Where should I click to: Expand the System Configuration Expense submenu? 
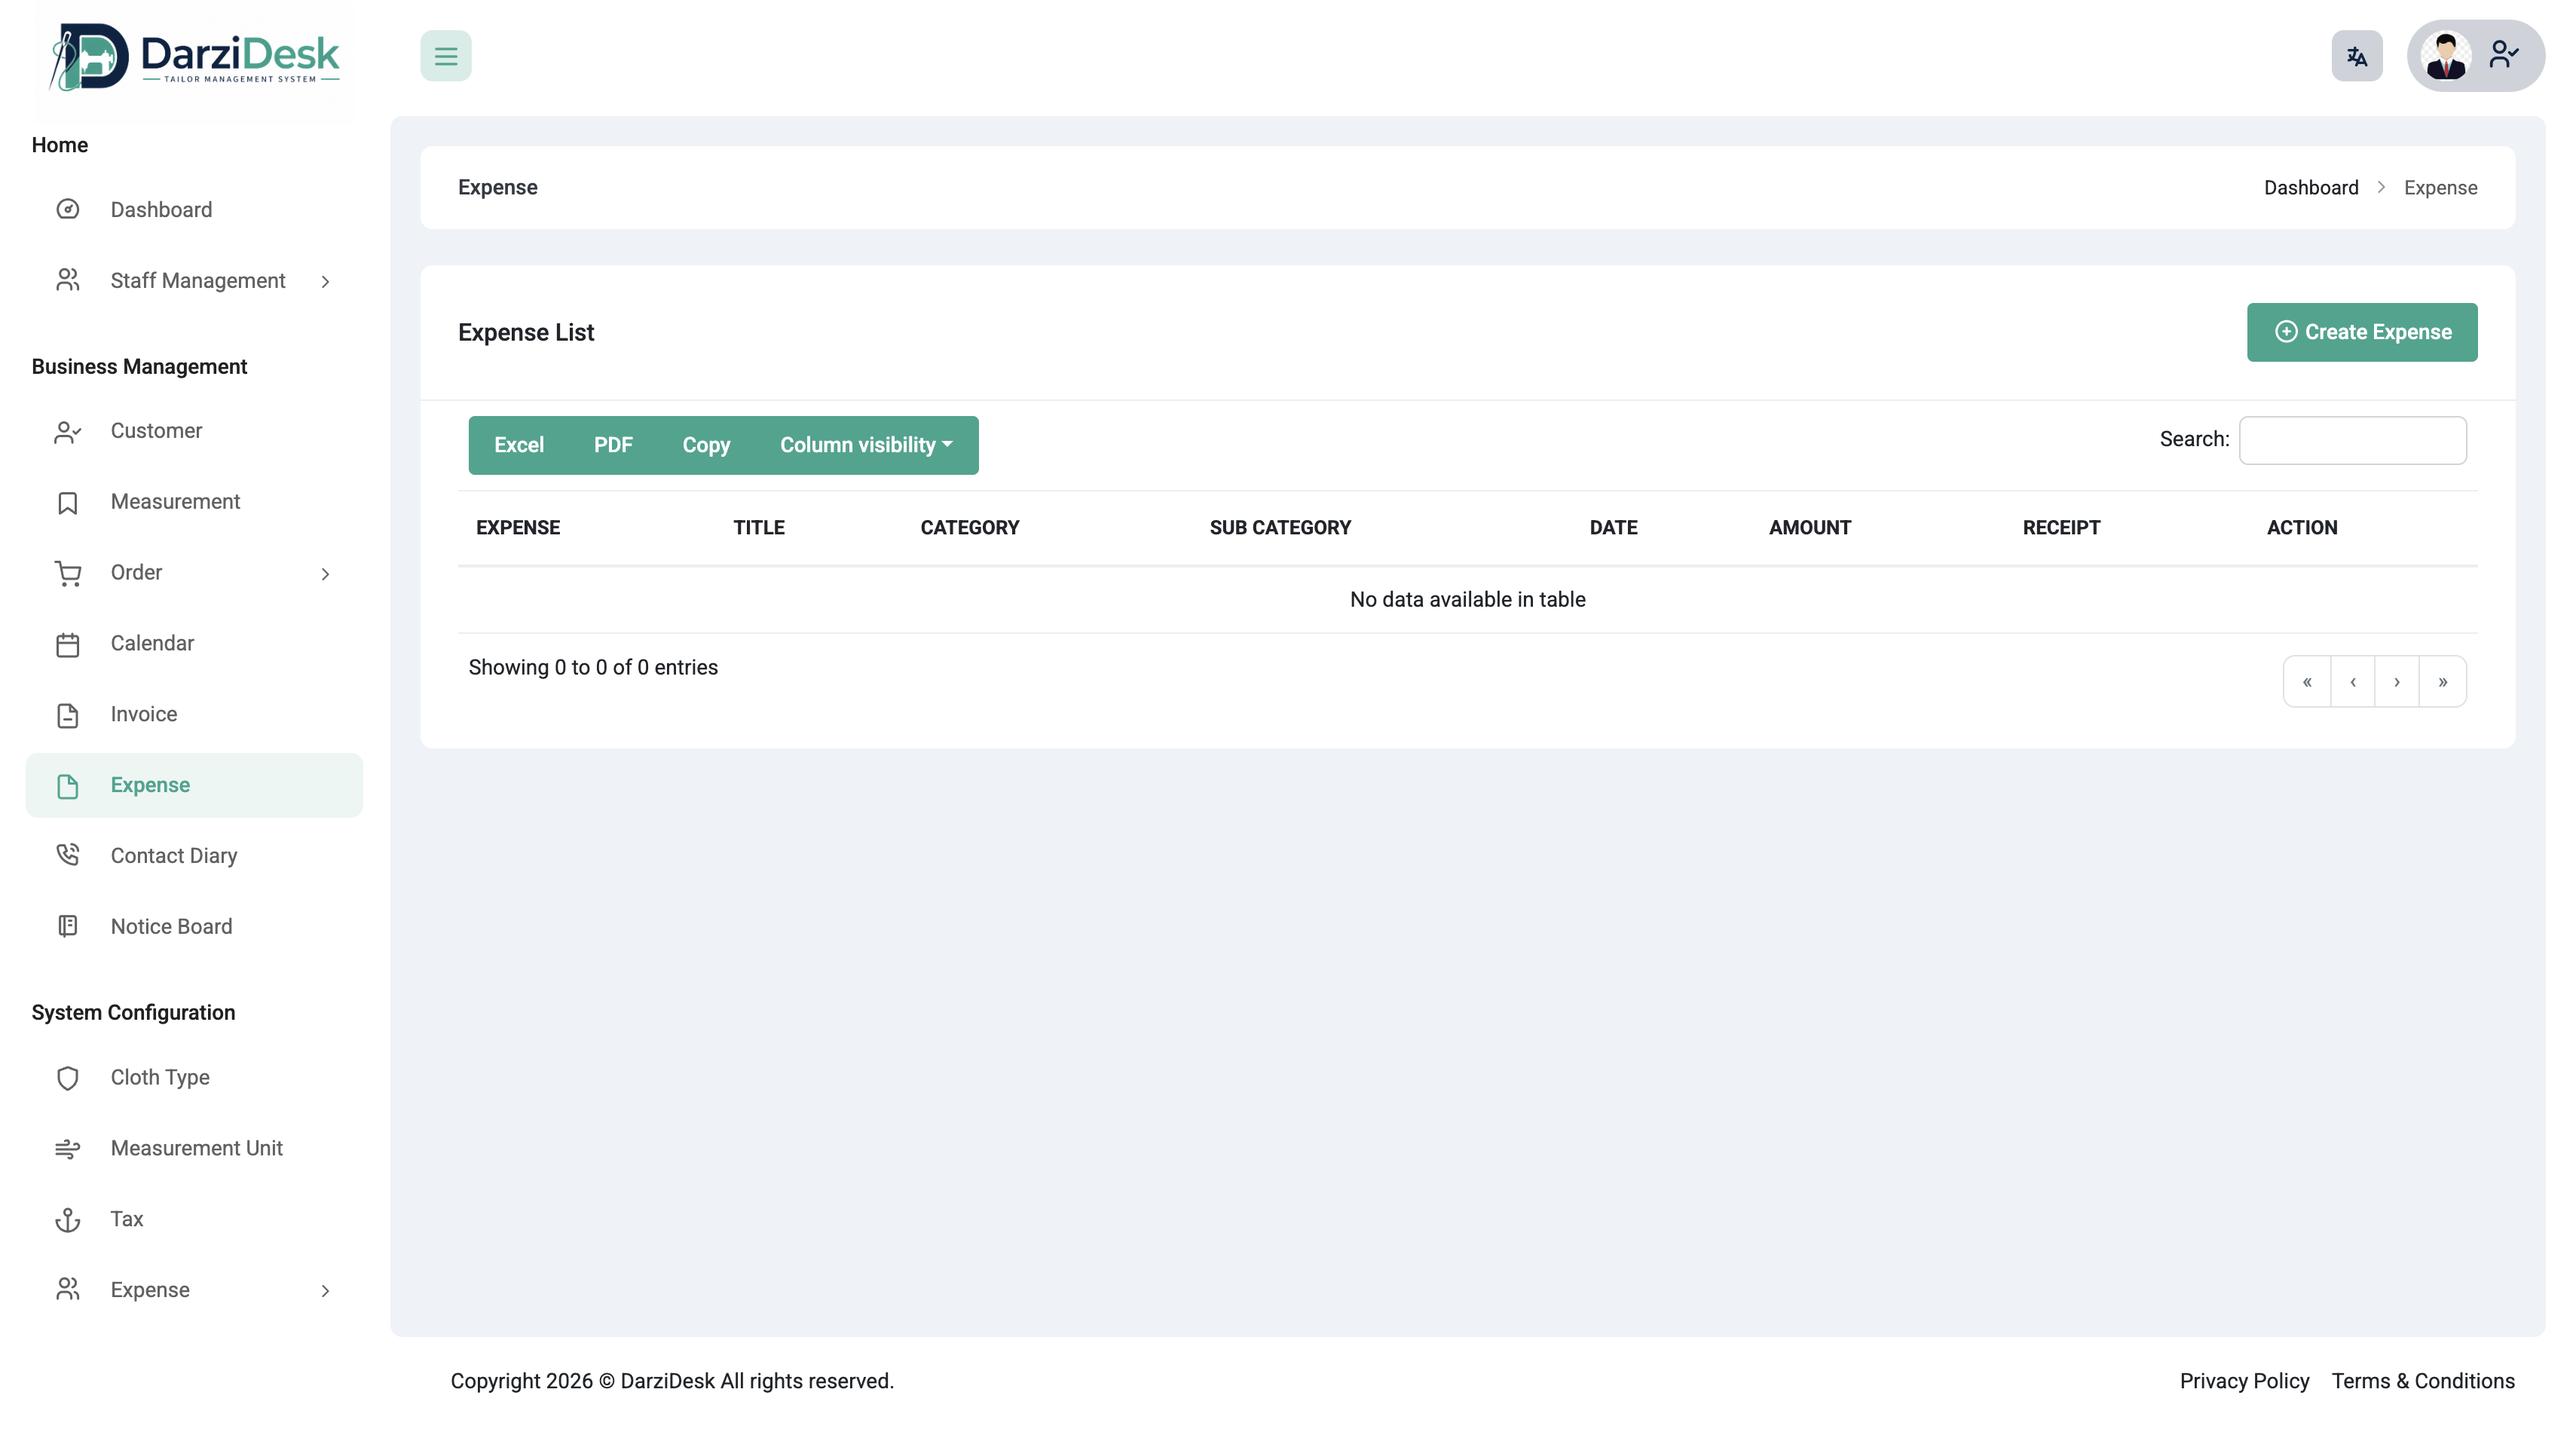point(325,1291)
